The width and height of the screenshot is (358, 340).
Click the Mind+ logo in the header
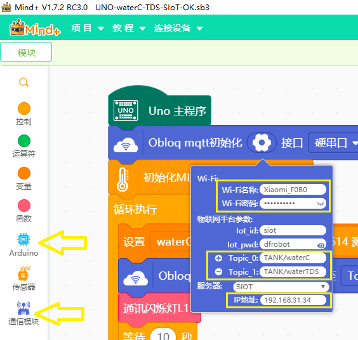tap(35, 28)
